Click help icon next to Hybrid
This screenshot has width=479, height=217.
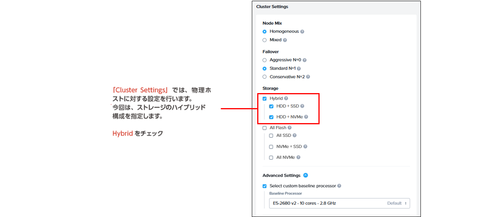tap(286, 98)
